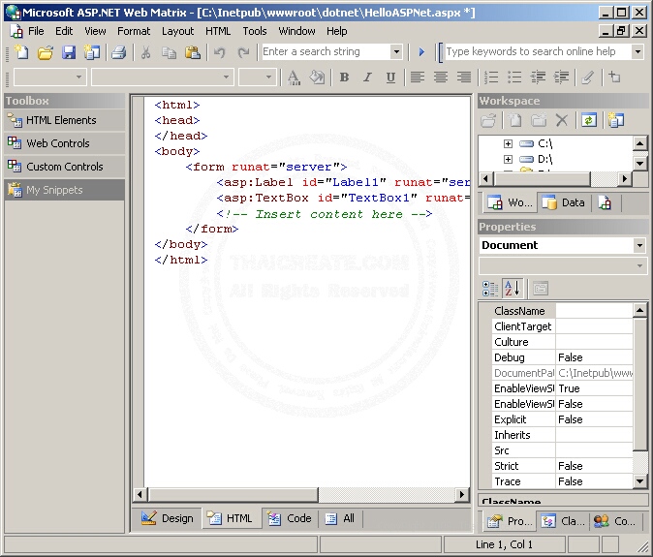
Task: Click Workspace new folder icon
Action: tap(539, 121)
